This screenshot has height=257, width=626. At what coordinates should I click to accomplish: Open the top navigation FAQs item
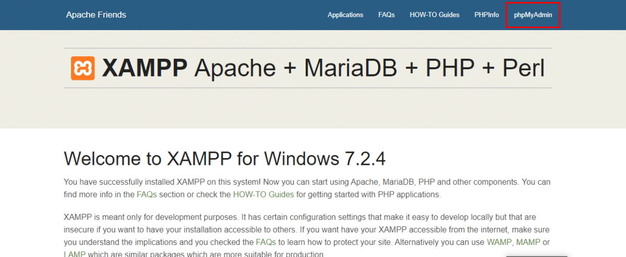tap(387, 15)
